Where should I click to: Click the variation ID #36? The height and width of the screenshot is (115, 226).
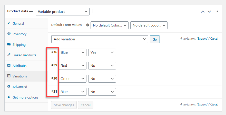[54, 52]
